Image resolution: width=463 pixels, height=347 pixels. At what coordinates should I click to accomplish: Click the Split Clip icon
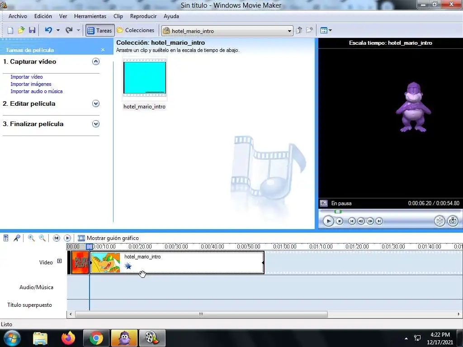(x=439, y=221)
